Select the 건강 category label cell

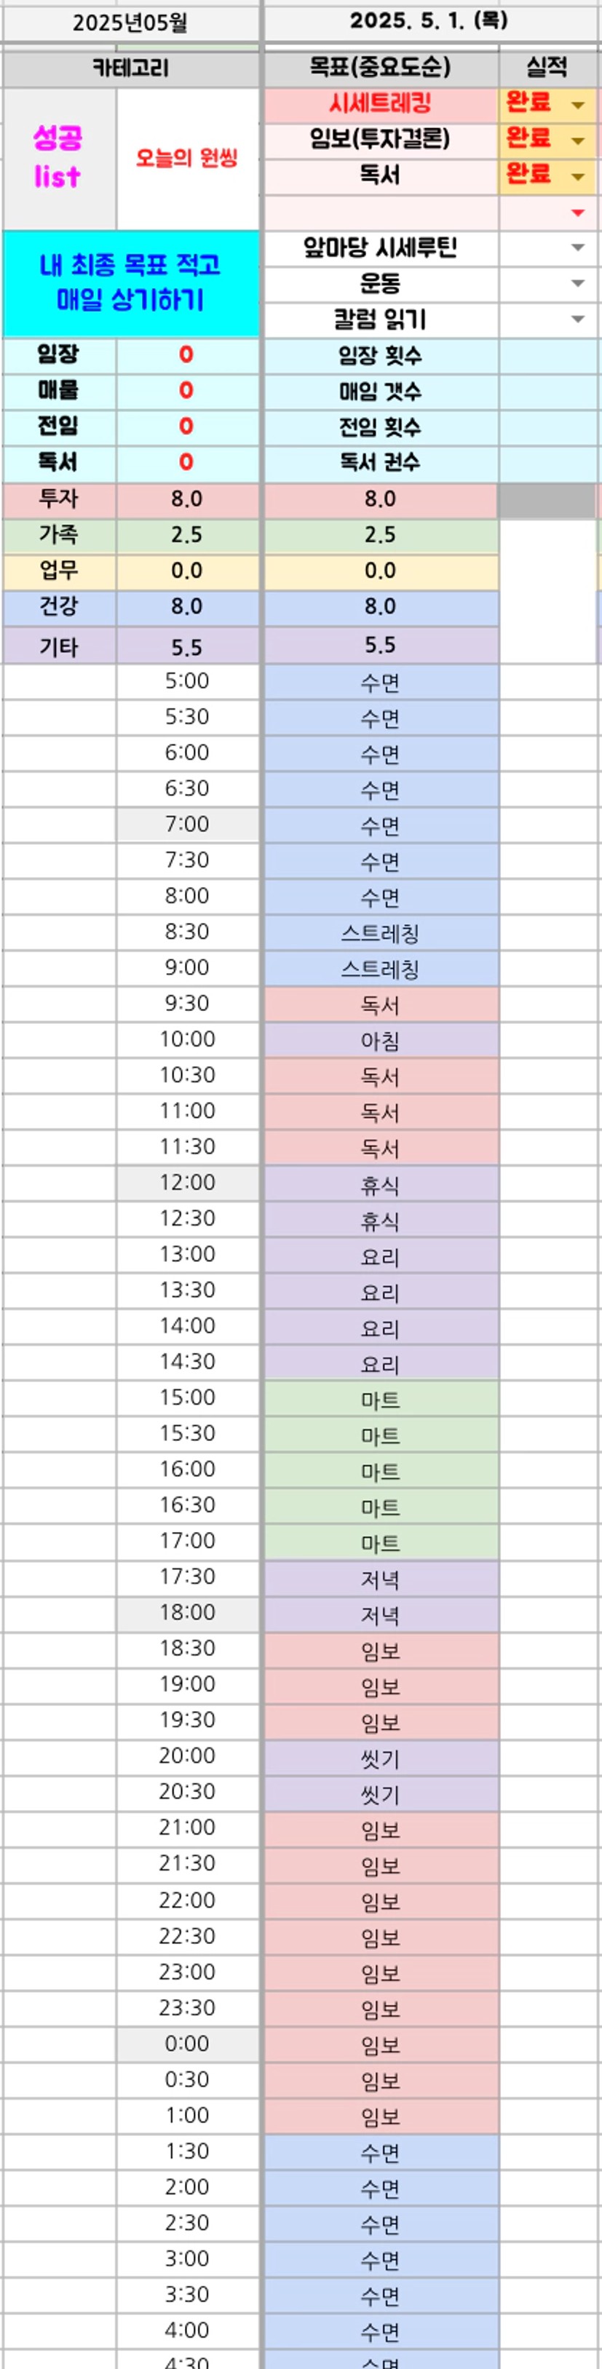58,607
